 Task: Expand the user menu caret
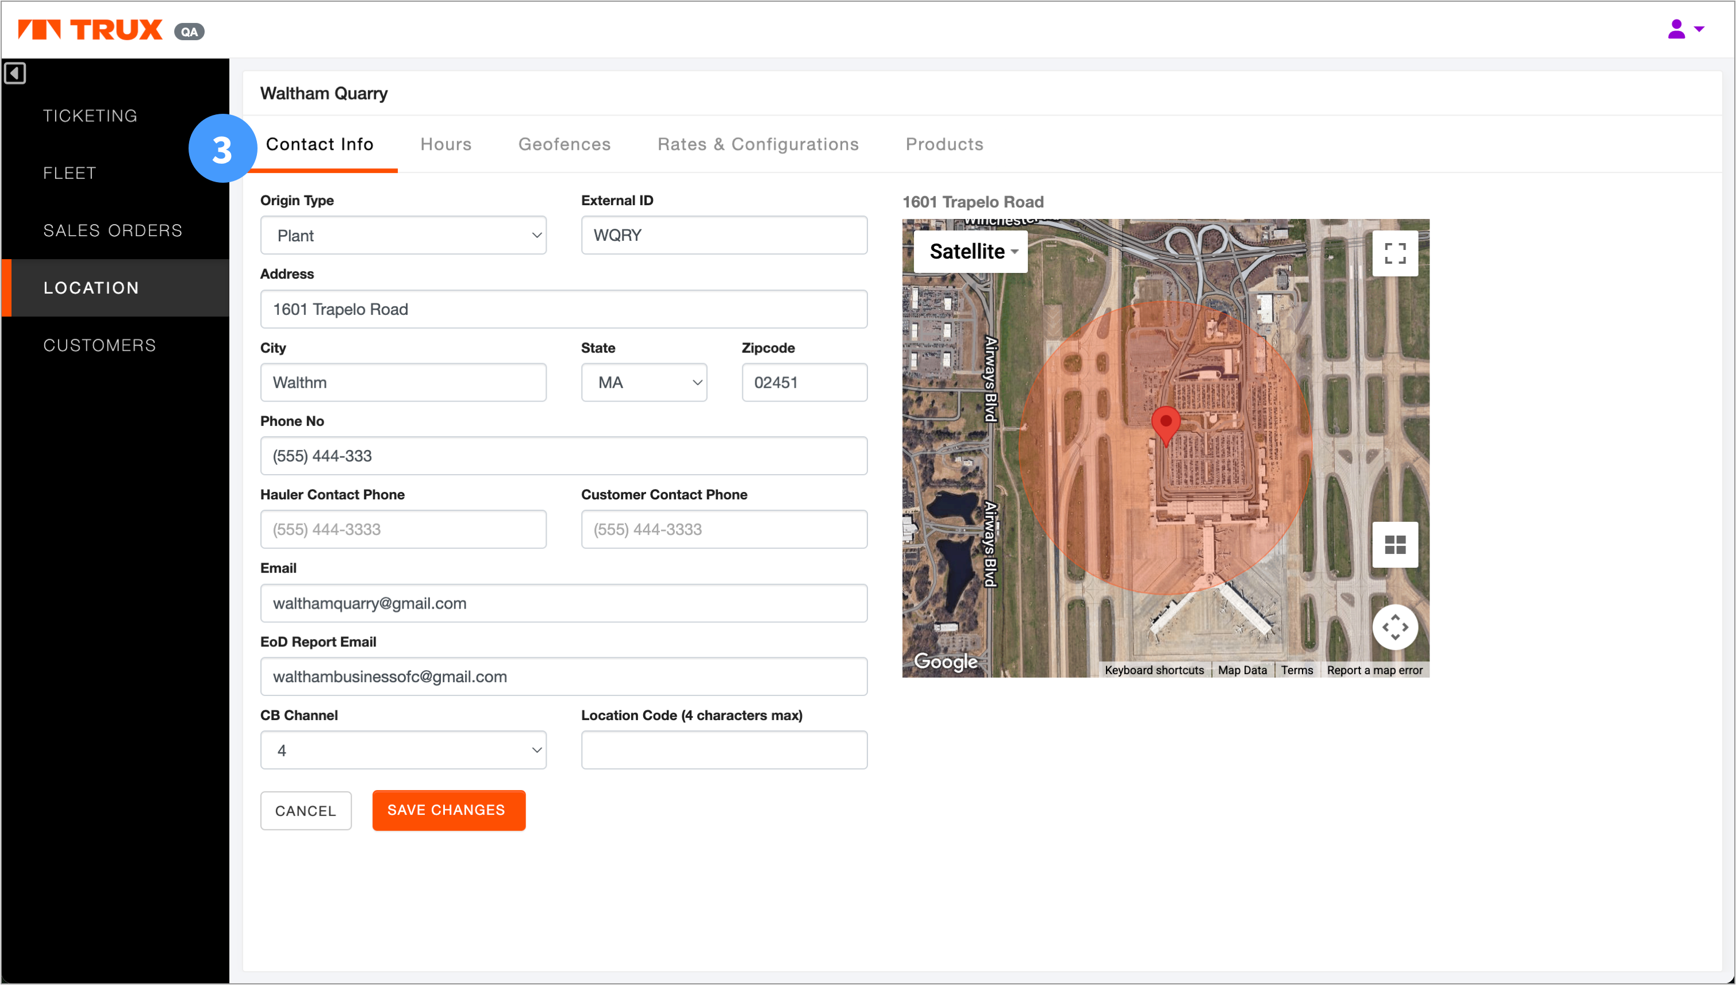click(x=1699, y=29)
